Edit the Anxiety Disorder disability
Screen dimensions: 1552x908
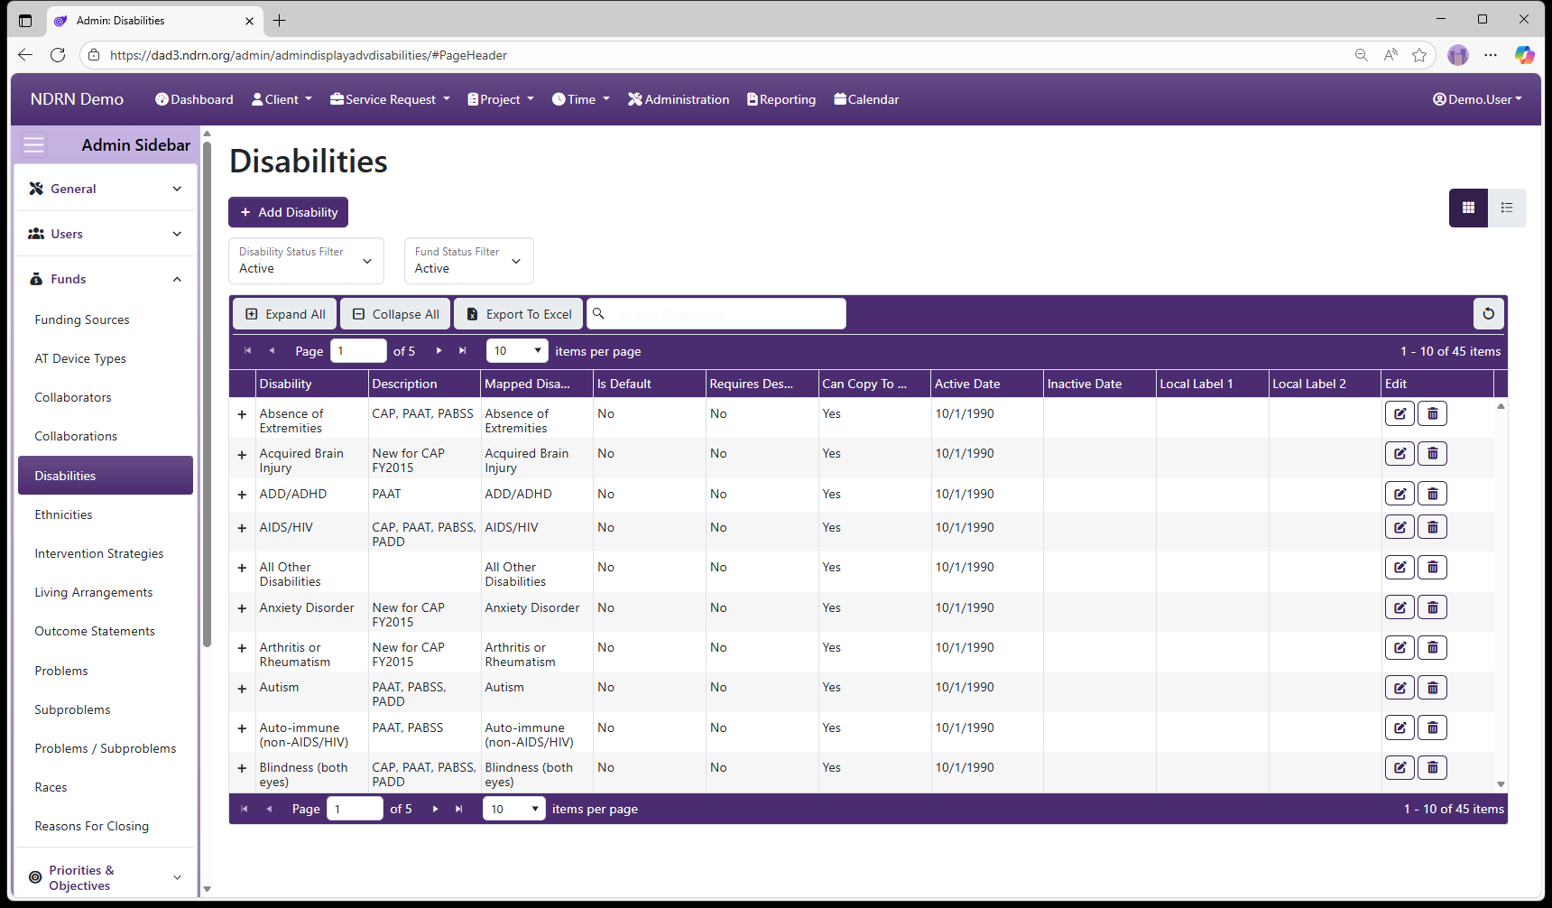point(1400,607)
